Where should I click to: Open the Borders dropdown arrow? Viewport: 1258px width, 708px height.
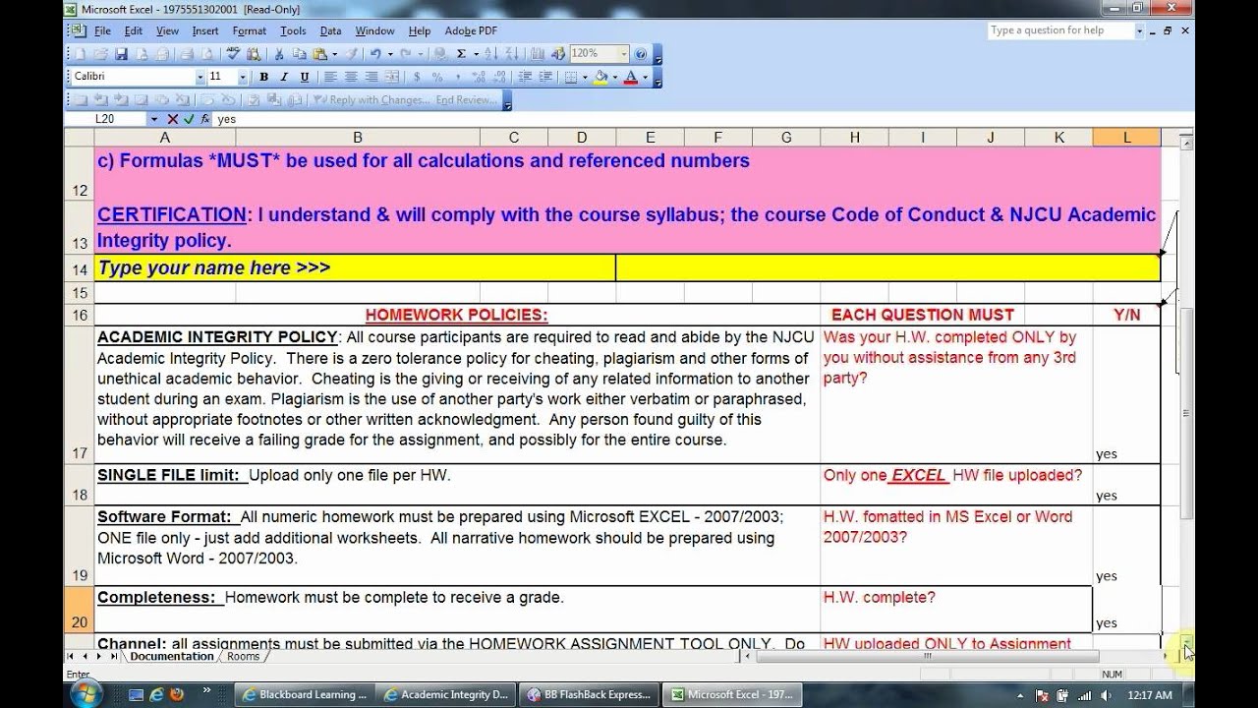click(x=585, y=77)
